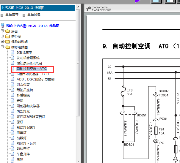Click the sidebar vertical scrollbar thumb
The image size is (180, 163).
click(78, 63)
